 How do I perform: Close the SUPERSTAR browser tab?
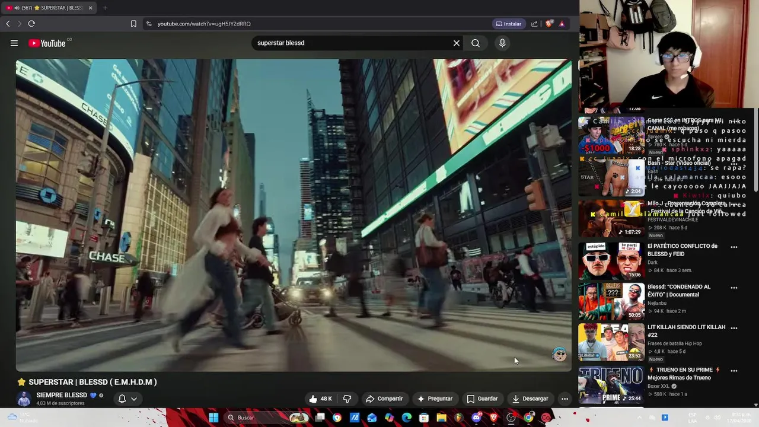pyautogui.click(x=90, y=8)
